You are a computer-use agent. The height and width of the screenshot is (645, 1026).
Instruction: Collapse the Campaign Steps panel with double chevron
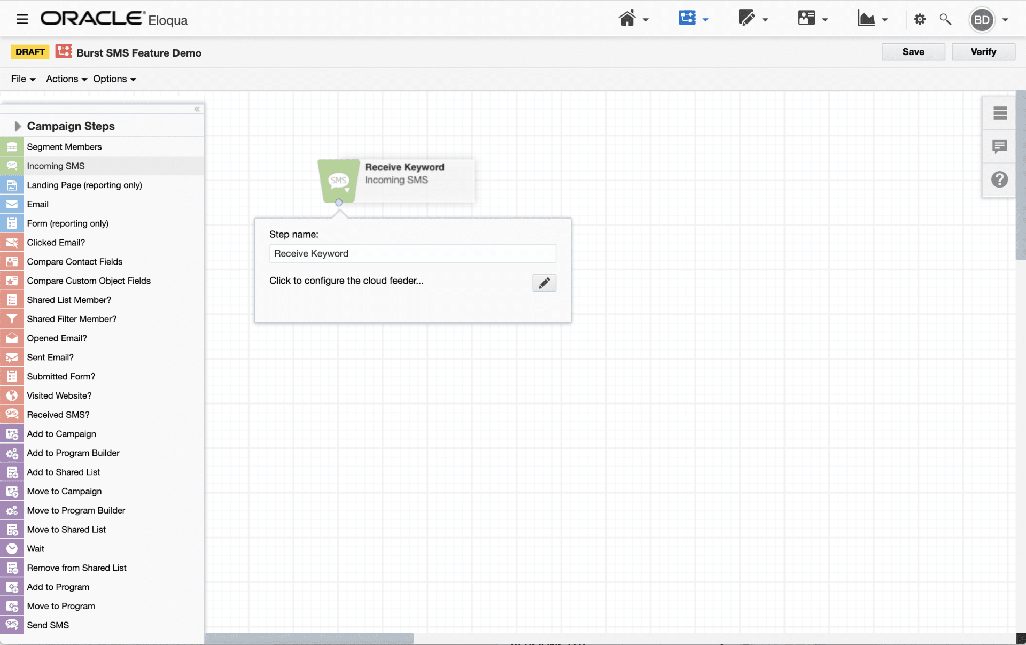tap(197, 109)
